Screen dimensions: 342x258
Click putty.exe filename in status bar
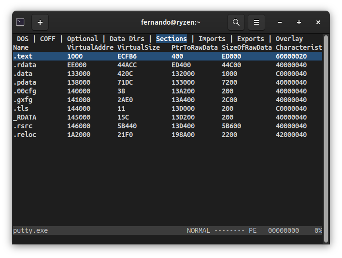coord(30,230)
